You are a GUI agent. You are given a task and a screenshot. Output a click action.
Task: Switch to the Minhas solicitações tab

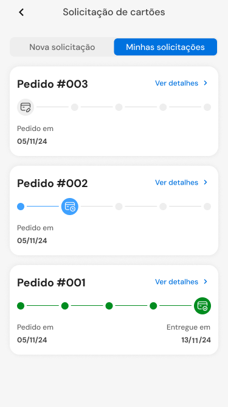165,47
